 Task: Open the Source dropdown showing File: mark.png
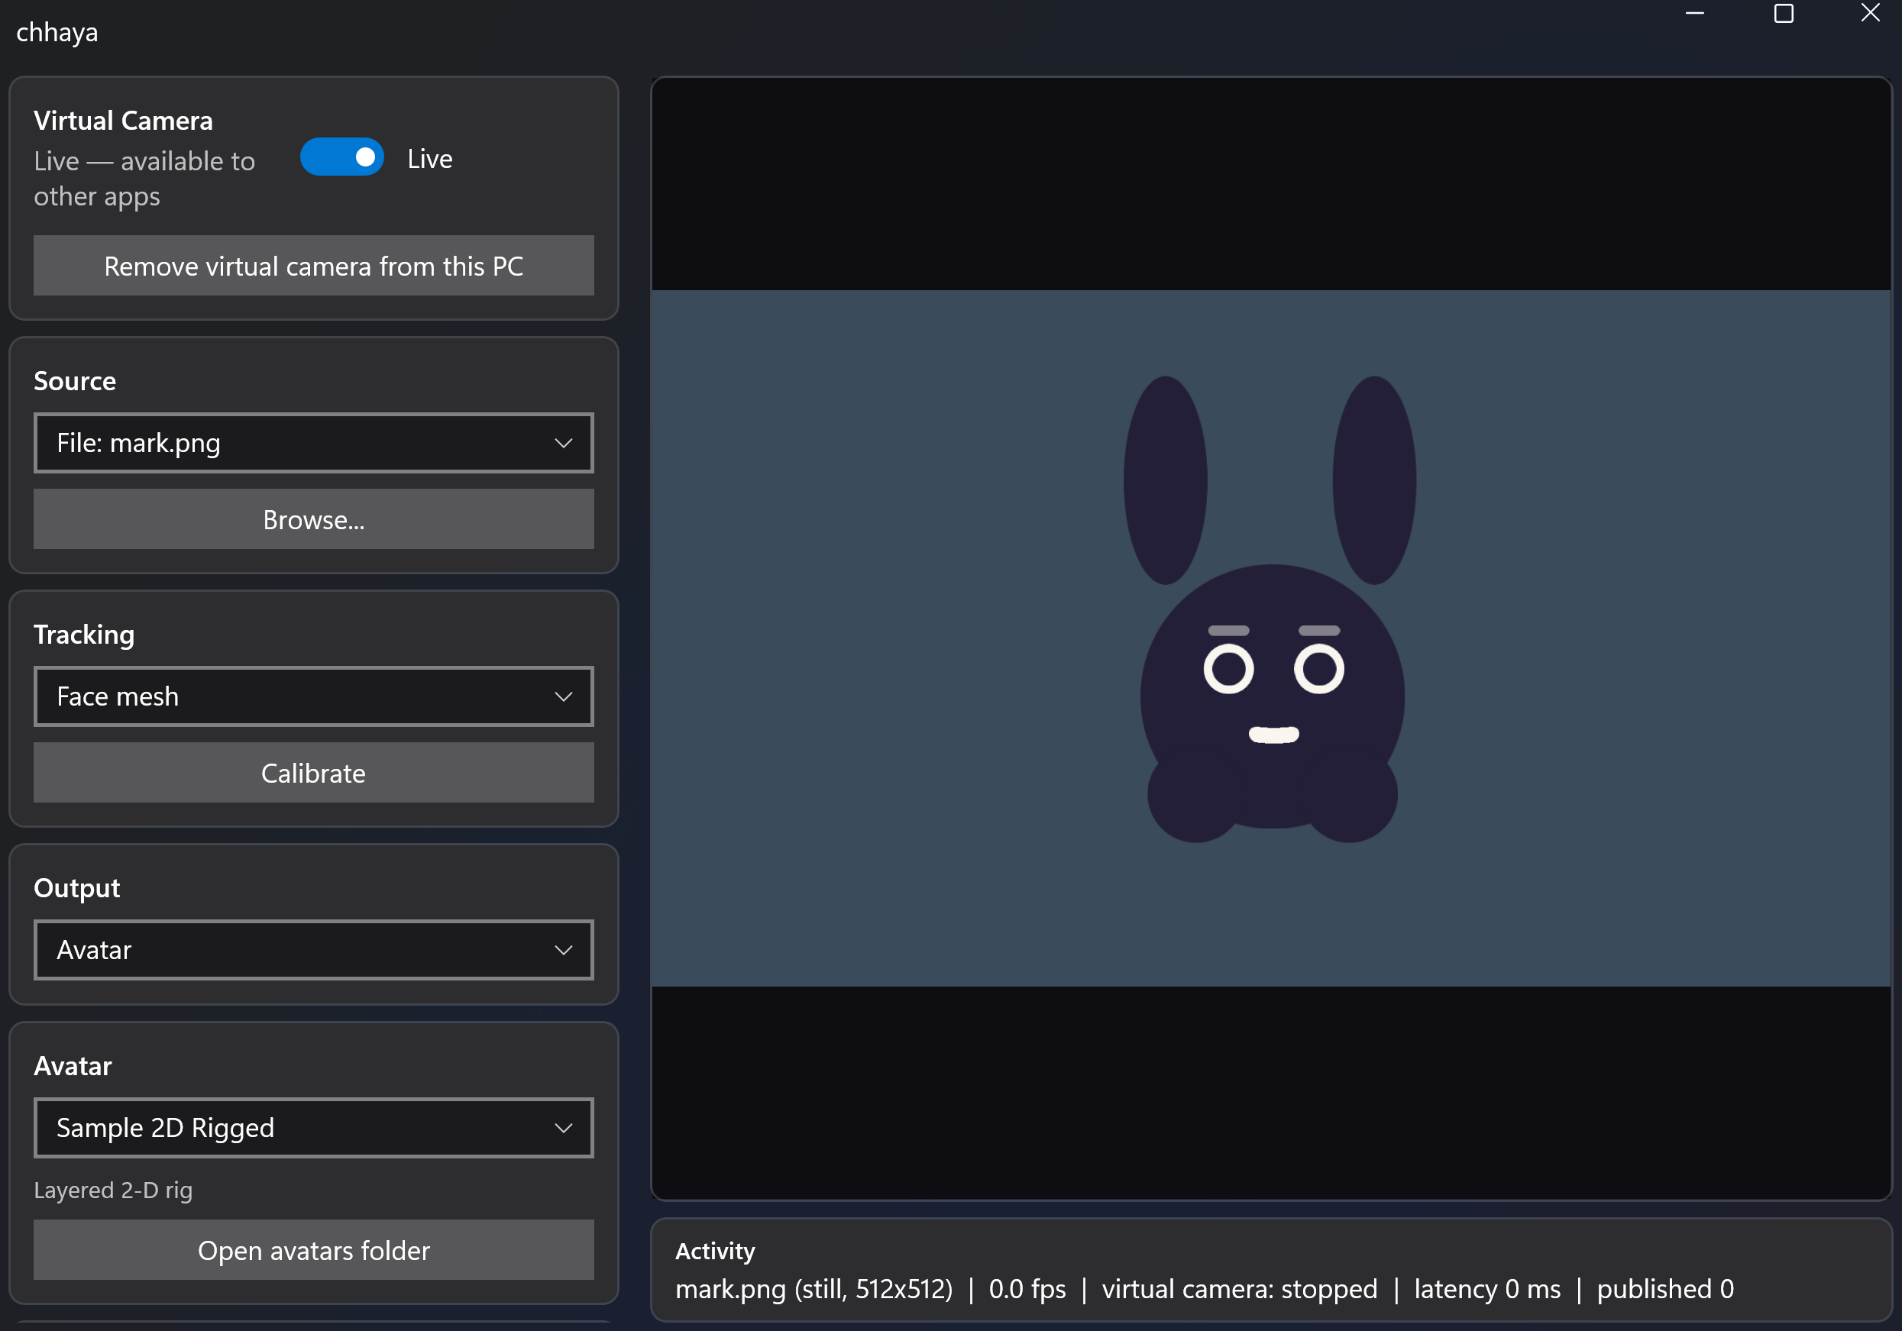click(x=313, y=443)
